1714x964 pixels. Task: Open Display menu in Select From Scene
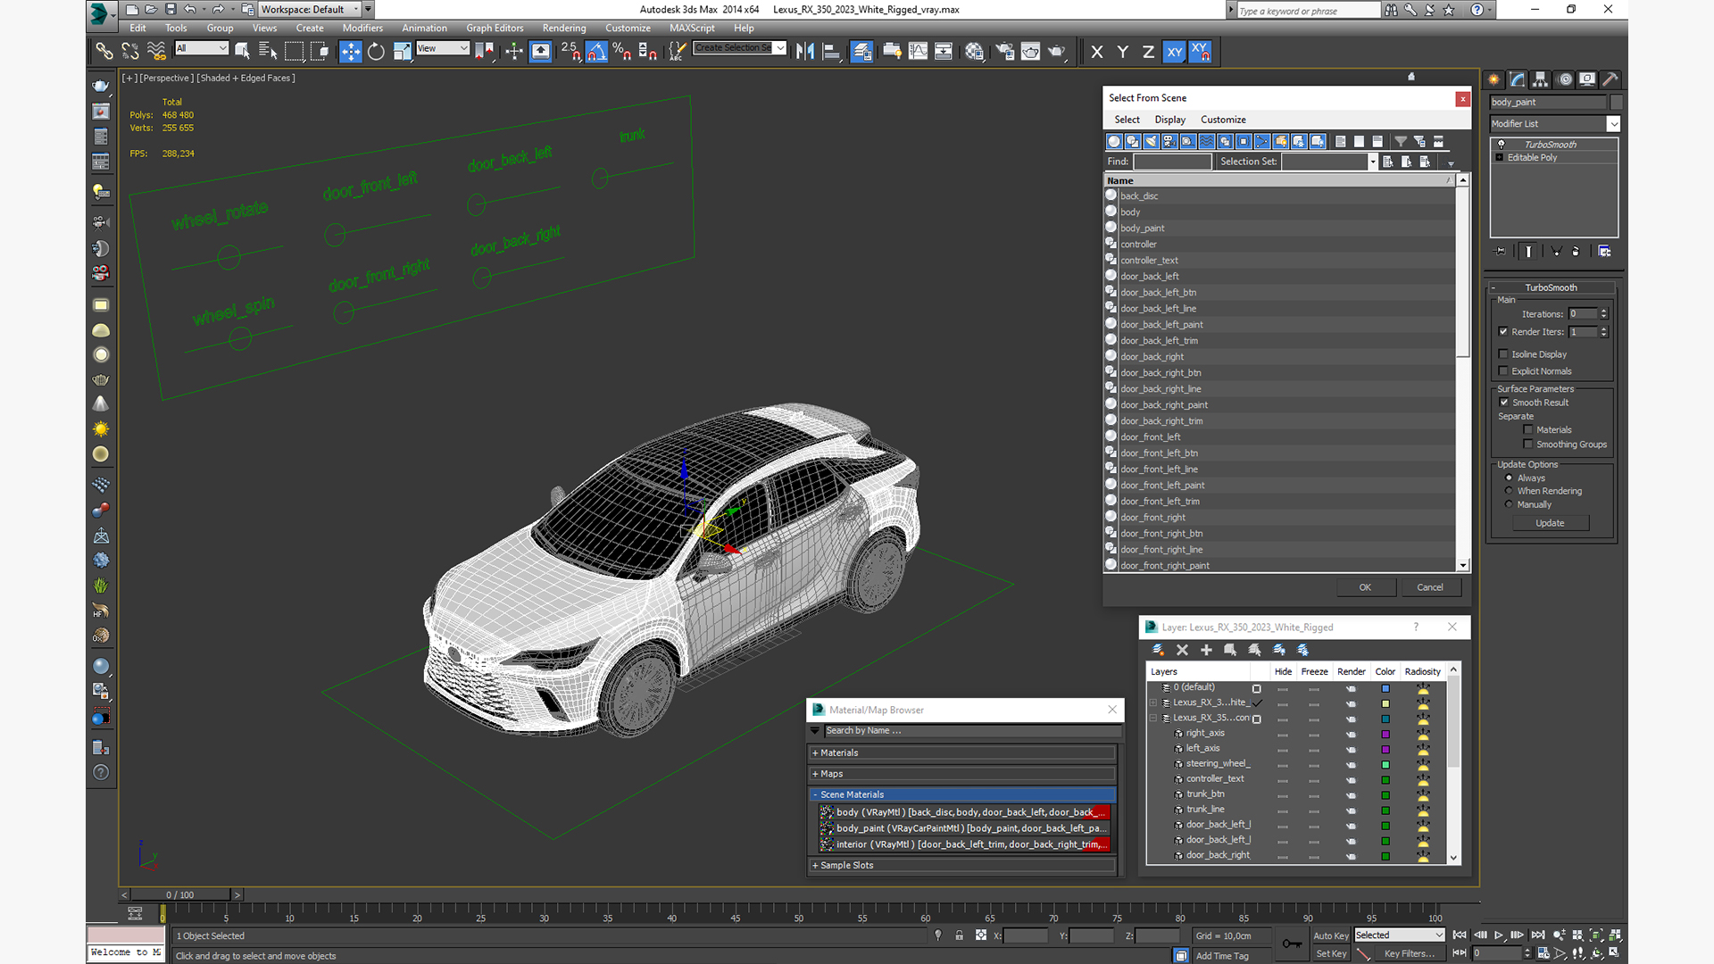click(x=1169, y=120)
